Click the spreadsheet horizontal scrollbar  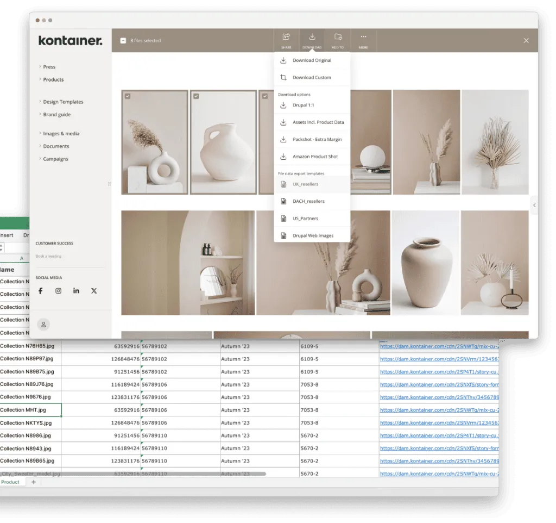pos(133,474)
